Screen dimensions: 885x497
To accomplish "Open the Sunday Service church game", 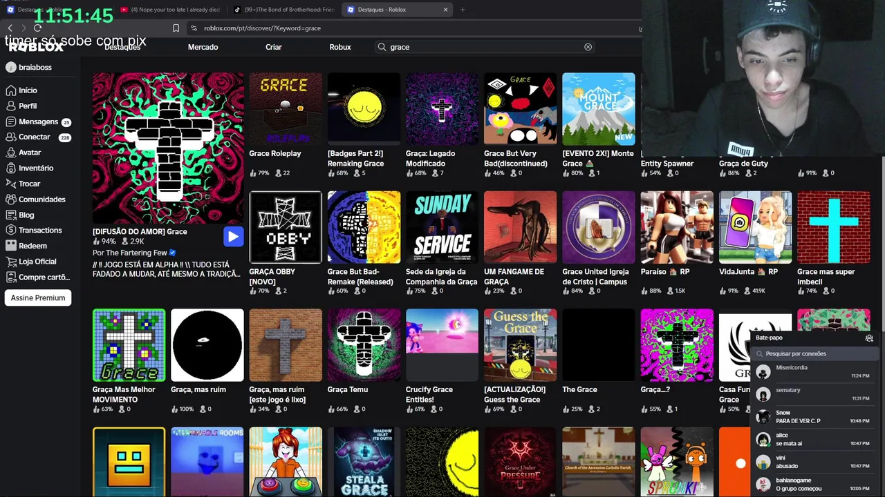I will point(442,227).
